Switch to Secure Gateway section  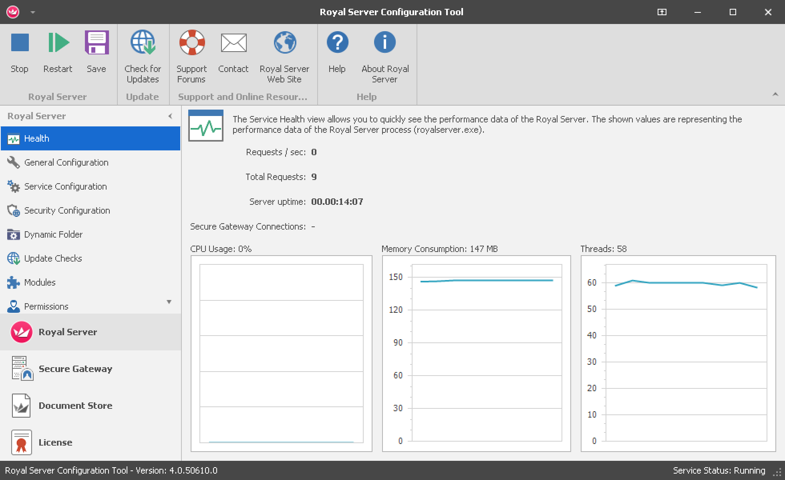(75, 369)
